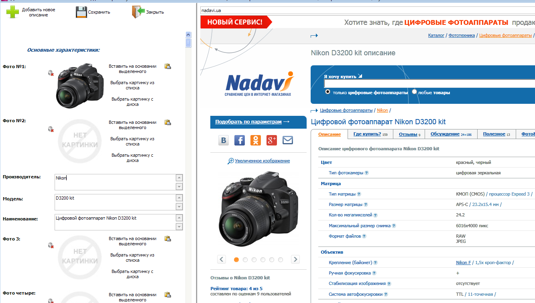The height and width of the screenshot is (303, 535).
Task: Help question mark beside Тип фотокамеры
Action: point(366,173)
